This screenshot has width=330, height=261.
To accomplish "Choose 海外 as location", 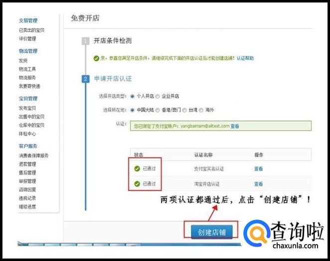I will click(x=201, y=110).
